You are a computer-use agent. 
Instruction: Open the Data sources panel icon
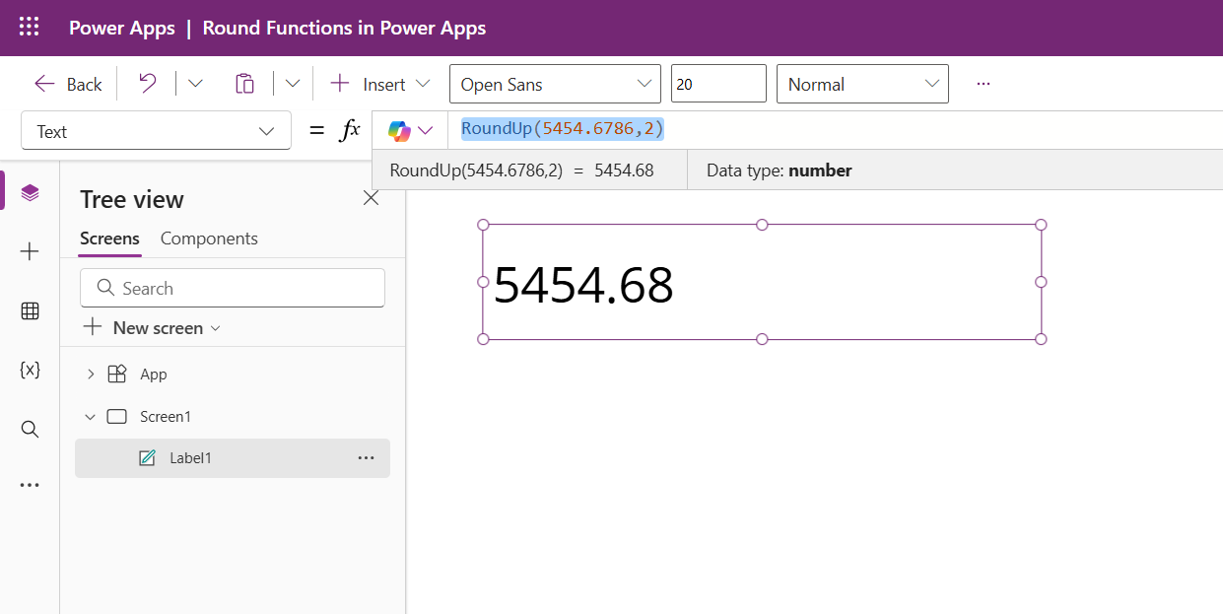click(30, 310)
